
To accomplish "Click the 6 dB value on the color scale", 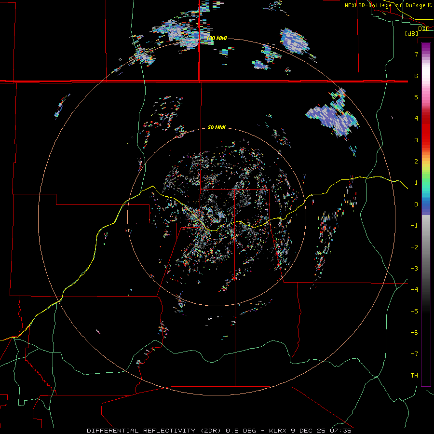I will click(416, 76).
